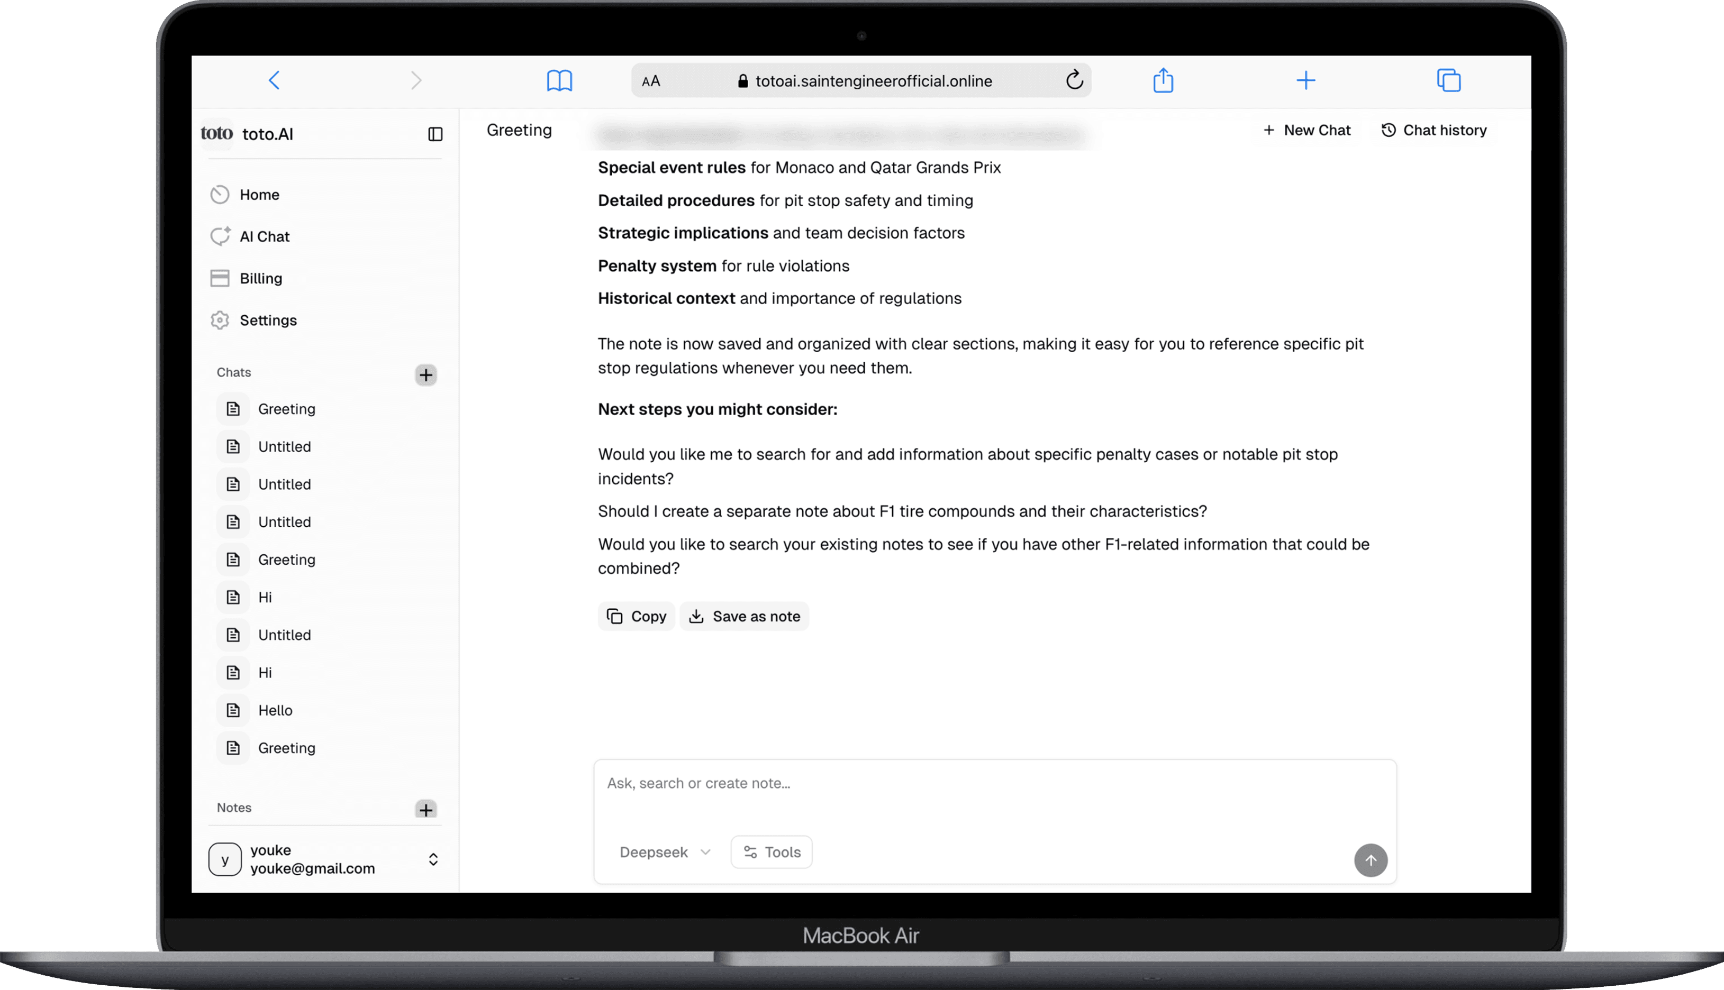Open AI Chat from the sidebar
Viewport: 1724px width, 990px height.
click(x=265, y=236)
